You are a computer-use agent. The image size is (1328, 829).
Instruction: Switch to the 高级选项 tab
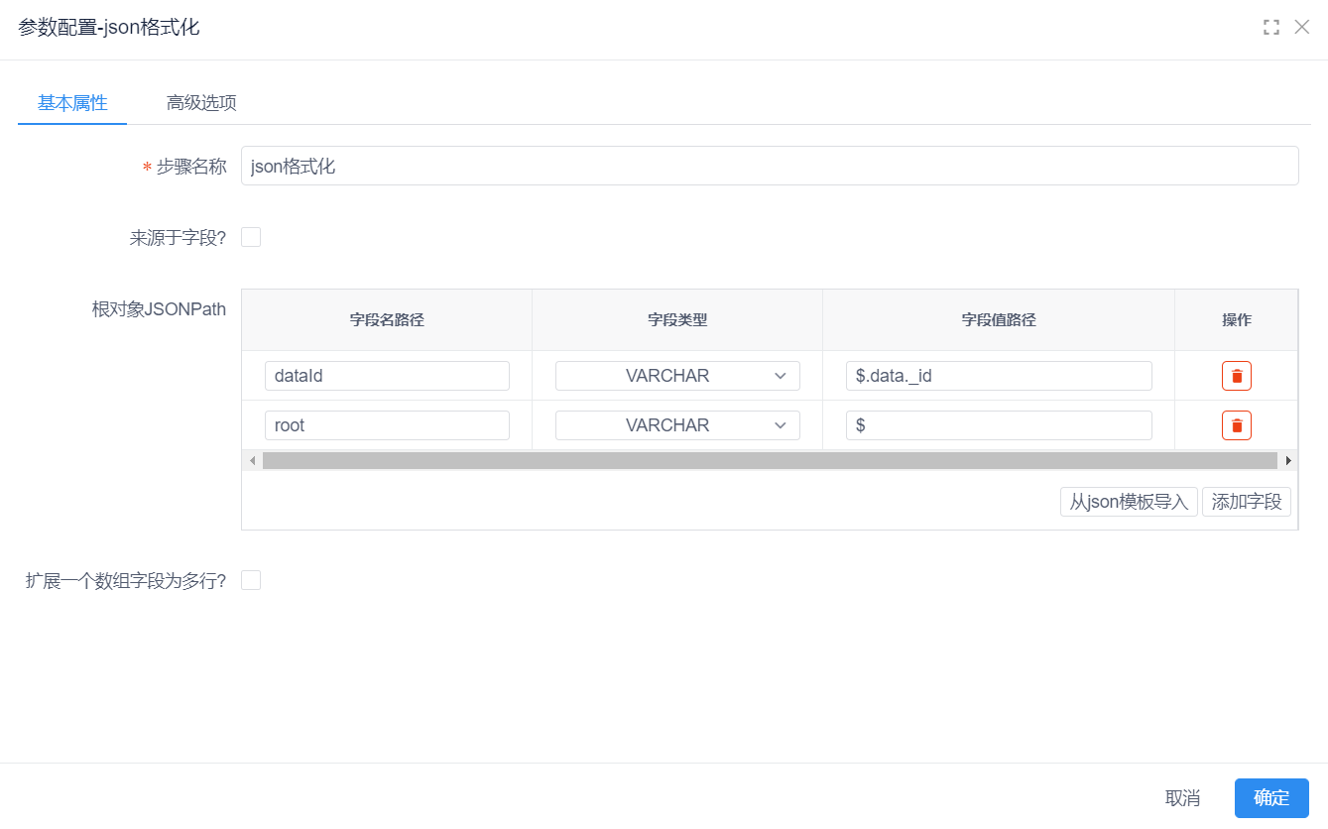click(201, 103)
